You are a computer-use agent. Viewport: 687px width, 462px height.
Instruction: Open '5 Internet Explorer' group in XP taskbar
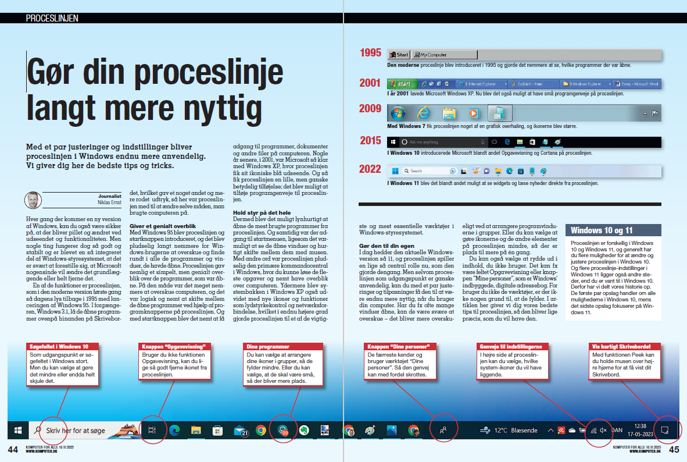482,84
